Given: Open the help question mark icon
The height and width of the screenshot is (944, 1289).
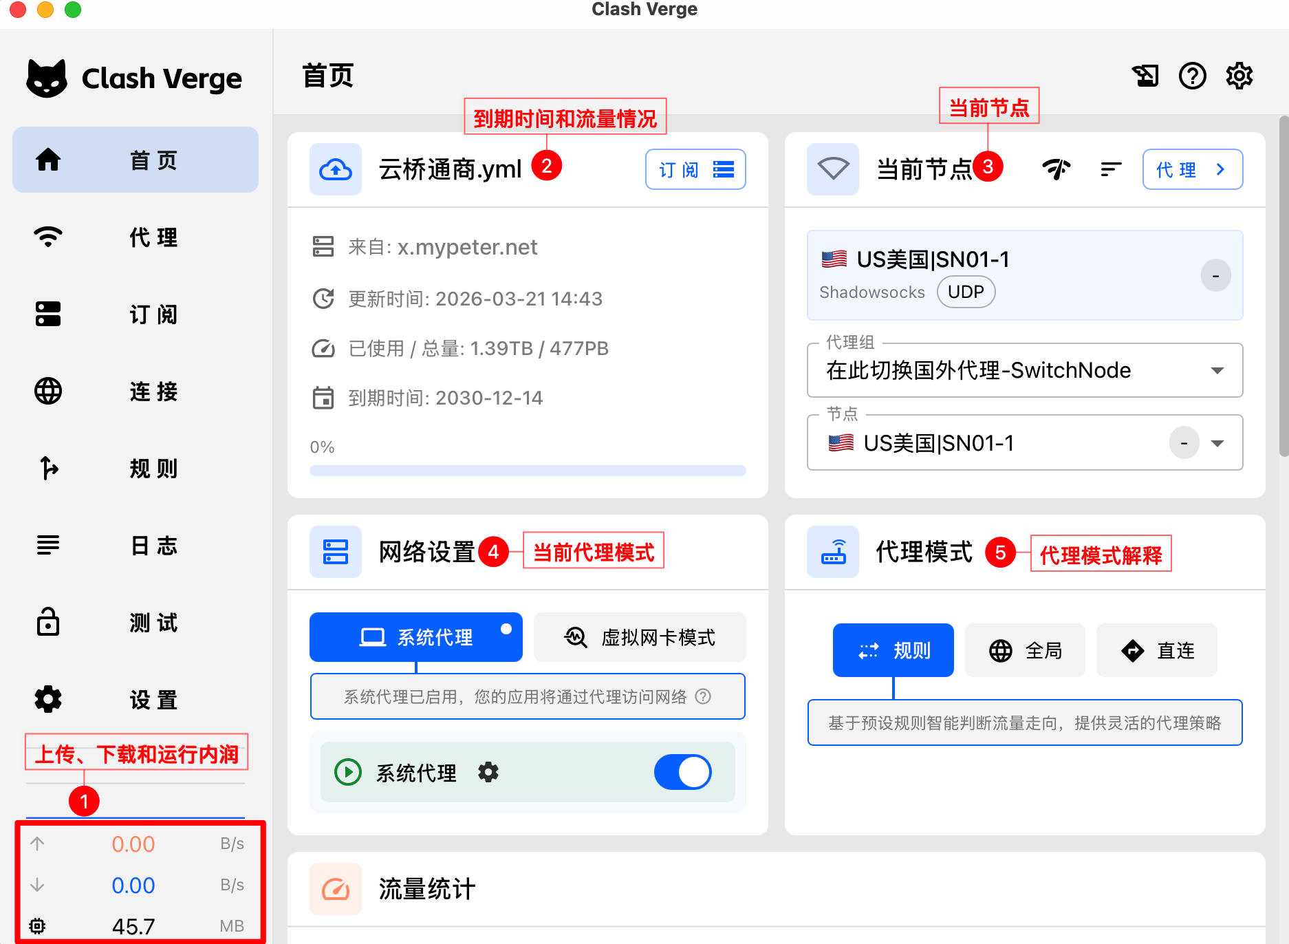Looking at the screenshot, I should [x=1192, y=76].
